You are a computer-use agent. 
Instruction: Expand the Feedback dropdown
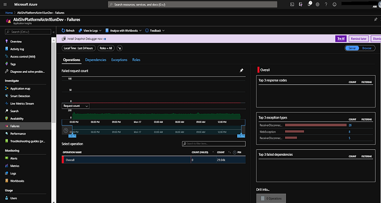(x=155, y=31)
